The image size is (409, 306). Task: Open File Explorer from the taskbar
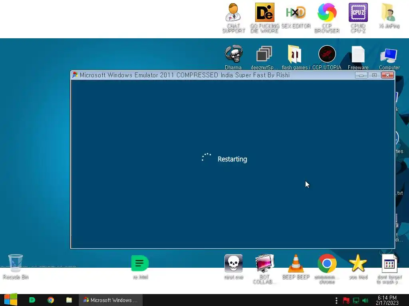(x=69, y=300)
